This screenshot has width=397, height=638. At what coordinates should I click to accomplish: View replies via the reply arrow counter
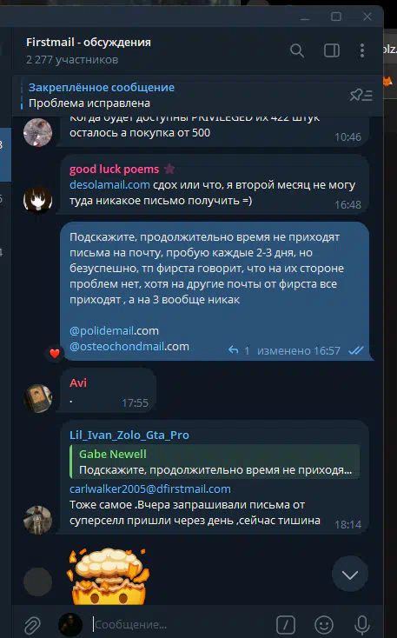click(239, 350)
